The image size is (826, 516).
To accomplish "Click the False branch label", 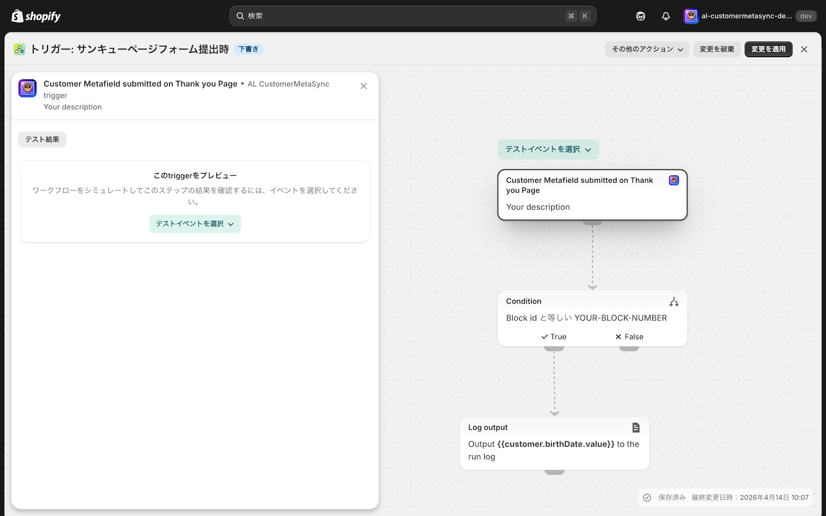I will [x=629, y=337].
